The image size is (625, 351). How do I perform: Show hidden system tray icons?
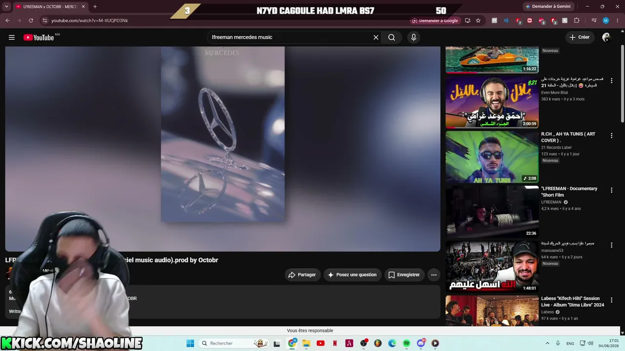(x=547, y=343)
